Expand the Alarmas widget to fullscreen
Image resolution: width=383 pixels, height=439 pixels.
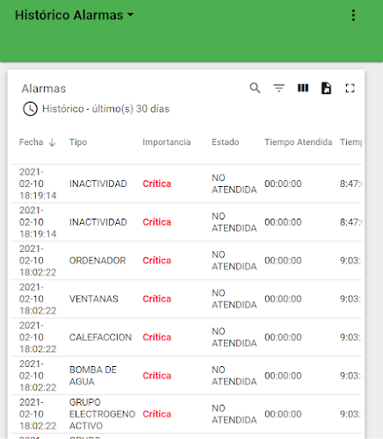pyautogui.click(x=350, y=88)
